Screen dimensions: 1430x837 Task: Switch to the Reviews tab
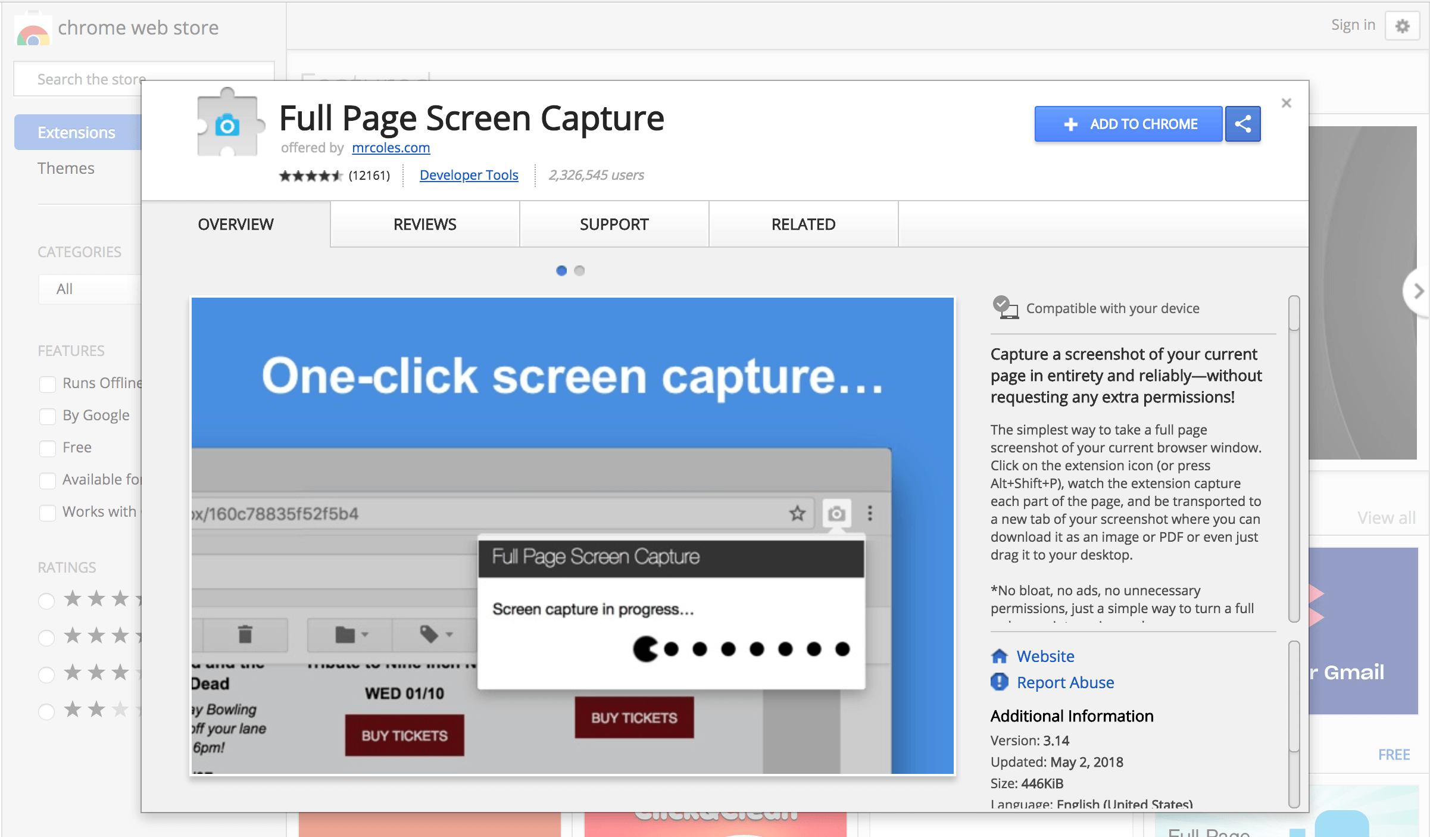click(425, 224)
